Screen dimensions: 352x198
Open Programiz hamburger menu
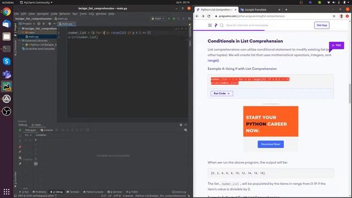210,25
